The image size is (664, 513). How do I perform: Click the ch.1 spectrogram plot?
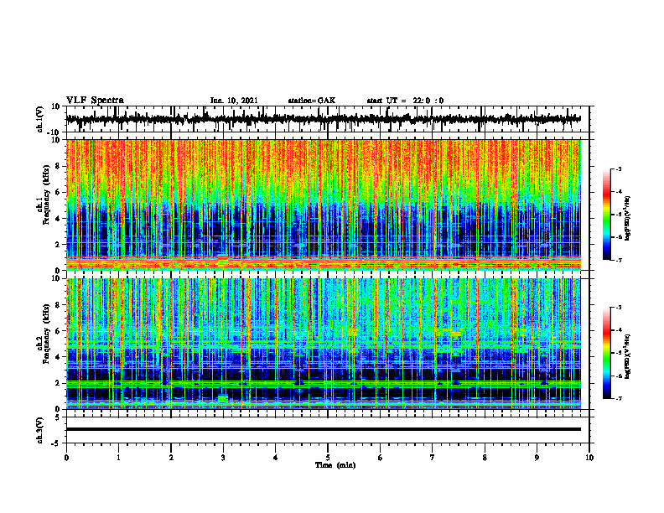click(x=324, y=205)
